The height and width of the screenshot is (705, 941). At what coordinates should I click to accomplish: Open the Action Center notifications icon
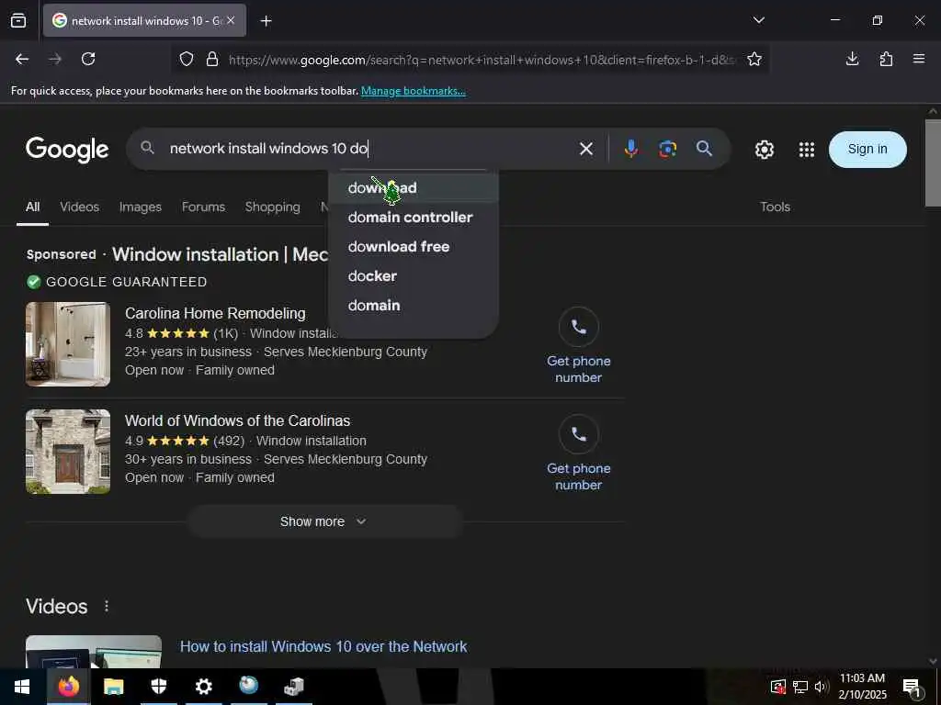912,687
